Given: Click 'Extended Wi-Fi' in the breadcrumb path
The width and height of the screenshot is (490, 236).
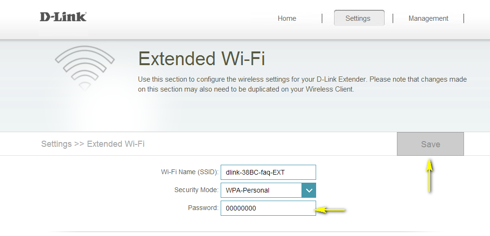Looking at the screenshot, I should (x=116, y=144).
